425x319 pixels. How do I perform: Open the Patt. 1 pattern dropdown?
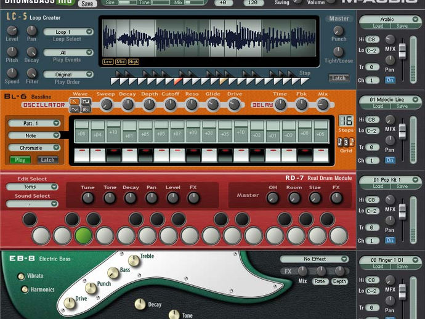(x=34, y=123)
